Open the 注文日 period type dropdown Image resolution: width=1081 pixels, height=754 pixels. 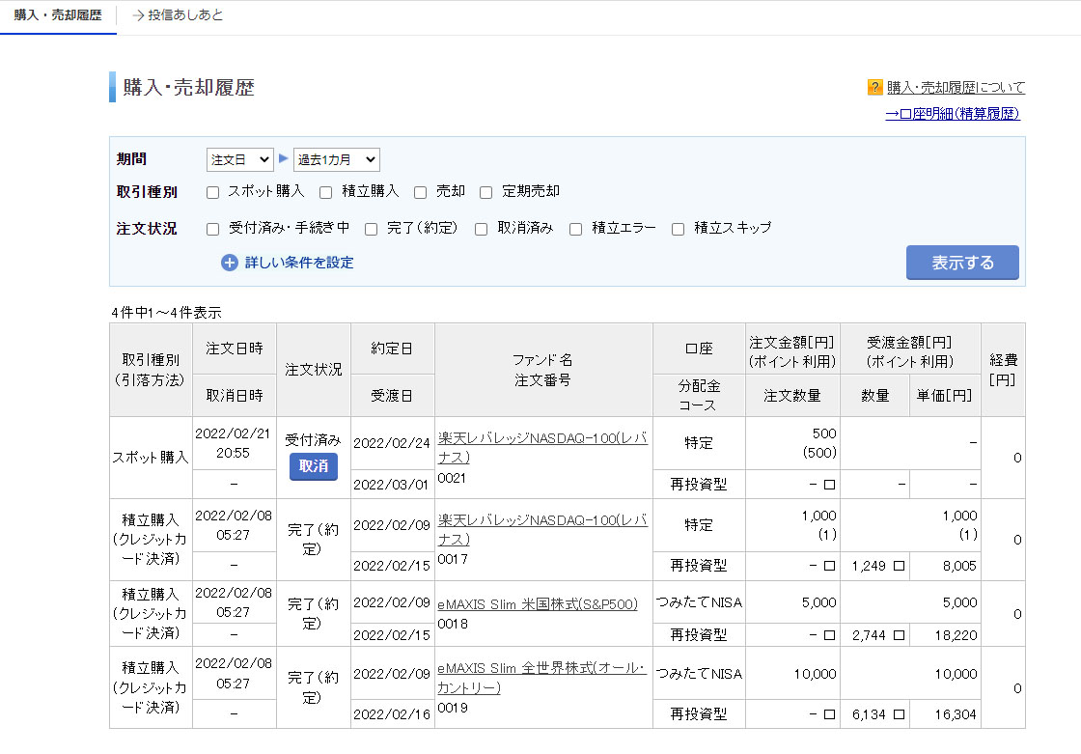[x=239, y=160]
